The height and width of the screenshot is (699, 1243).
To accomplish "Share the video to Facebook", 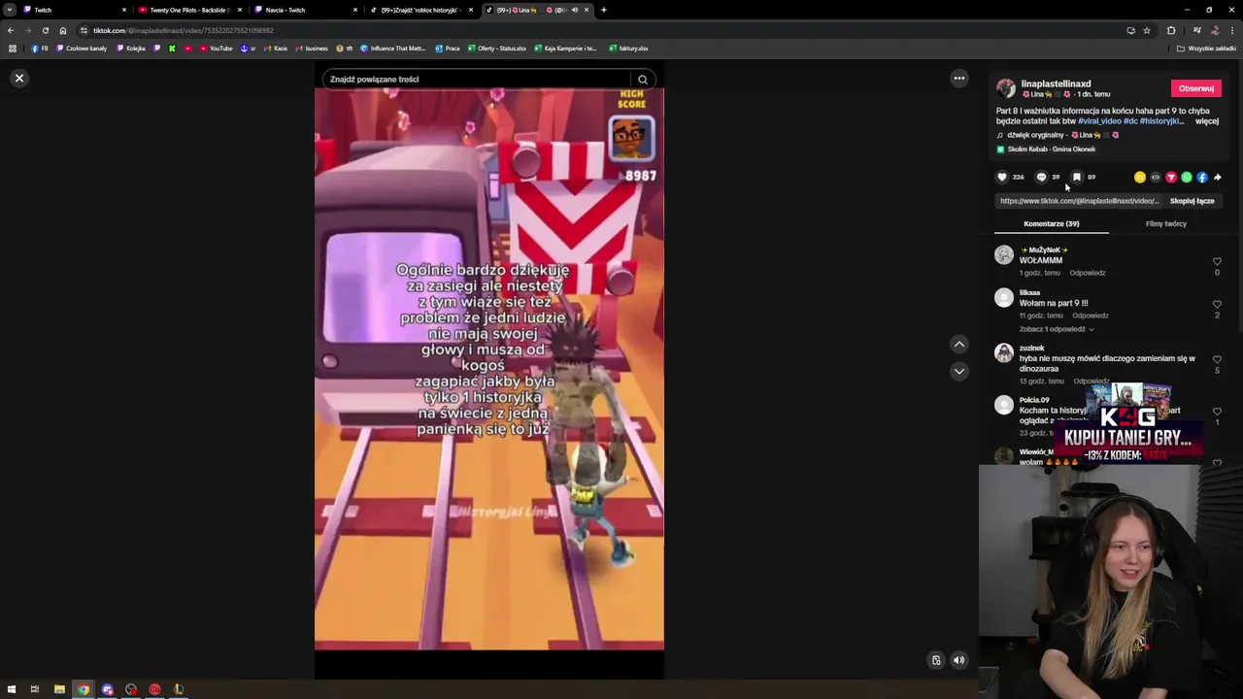I will (1201, 178).
